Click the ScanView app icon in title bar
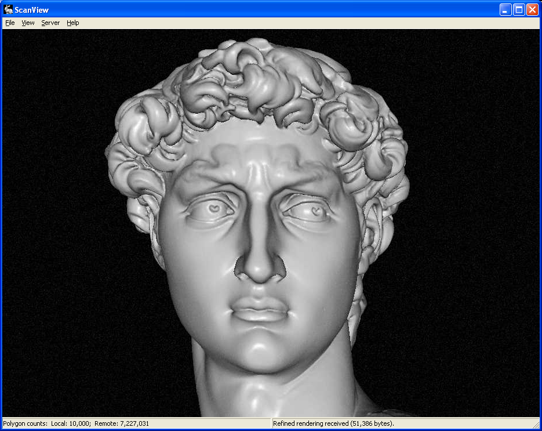 tap(8, 9)
